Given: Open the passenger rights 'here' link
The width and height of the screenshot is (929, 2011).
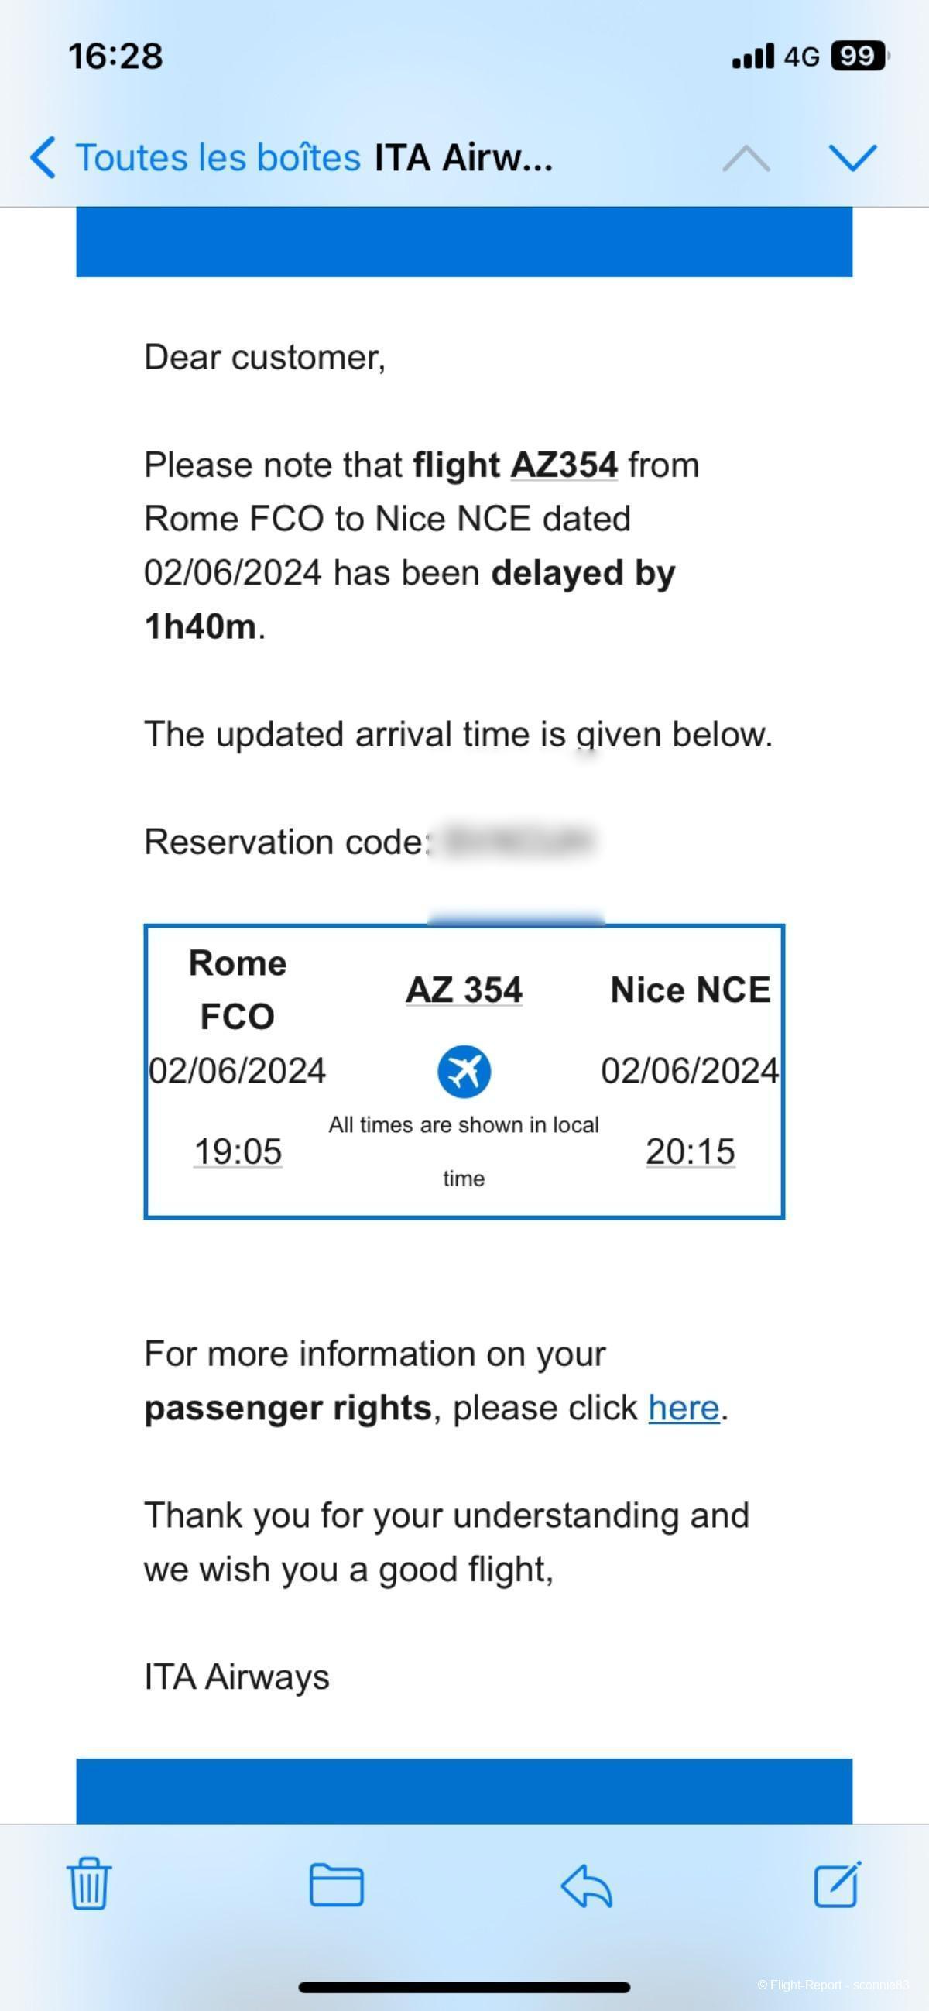Looking at the screenshot, I should point(683,1408).
